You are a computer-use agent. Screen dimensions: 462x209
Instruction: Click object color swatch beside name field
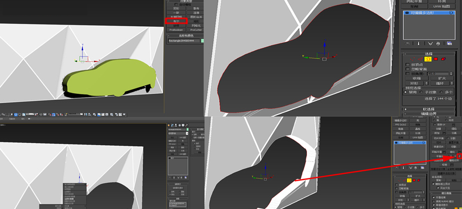click(x=203, y=40)
